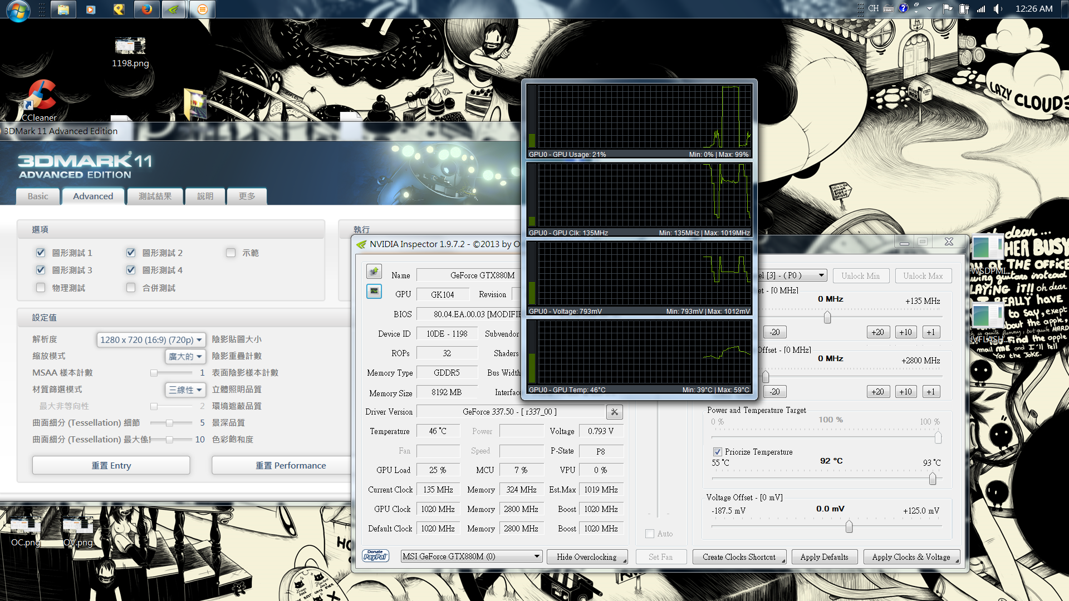Open the MSI GeForce GTX880M GPU selector
The height and width of the screenshot is (601, 1069).
tap(472, 556)
